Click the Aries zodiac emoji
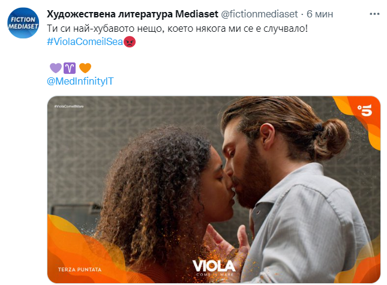The height and width of the screenshot is (285, 387). (70, 68)
